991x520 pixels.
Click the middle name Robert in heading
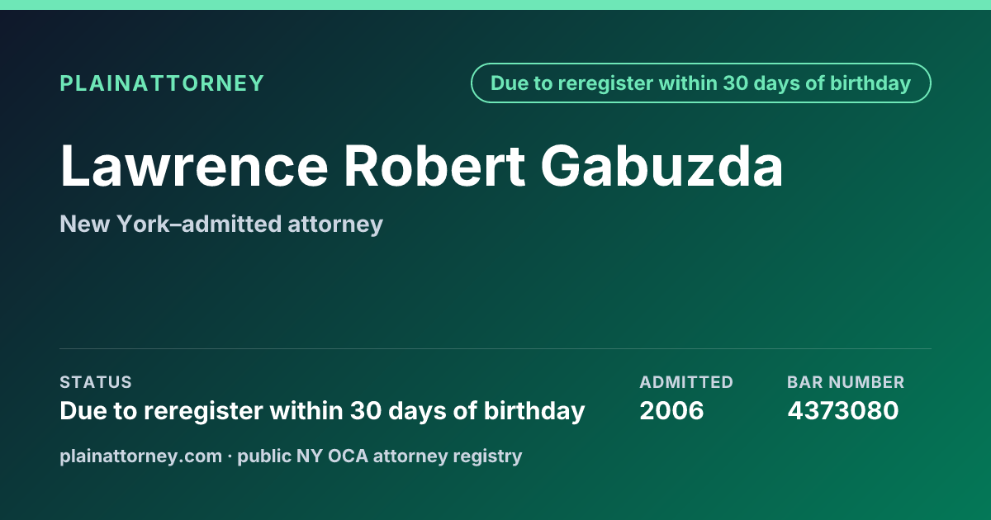[x=435, y=167]
